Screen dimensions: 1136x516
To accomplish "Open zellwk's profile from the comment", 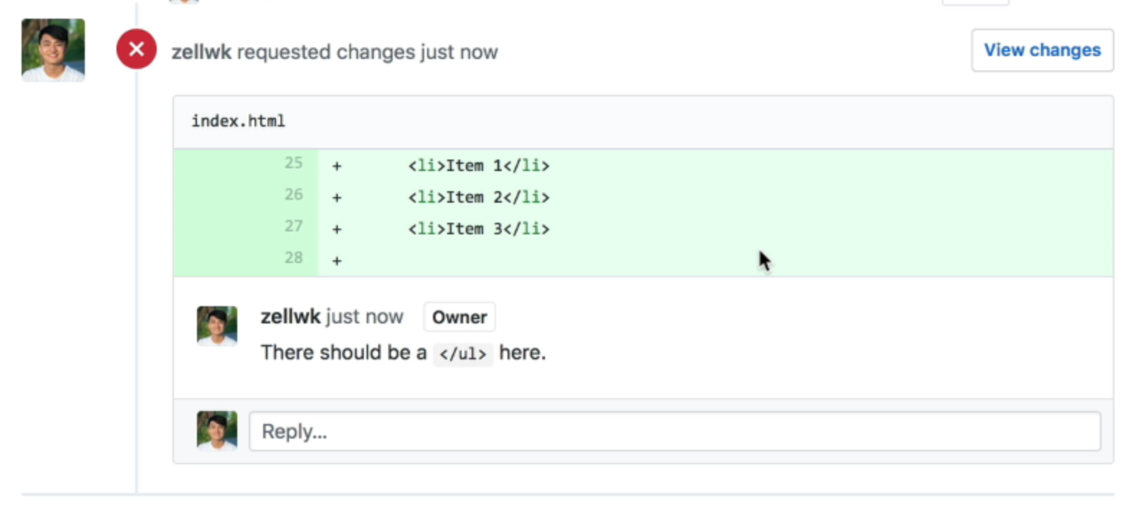I will (x=290, y=316).
